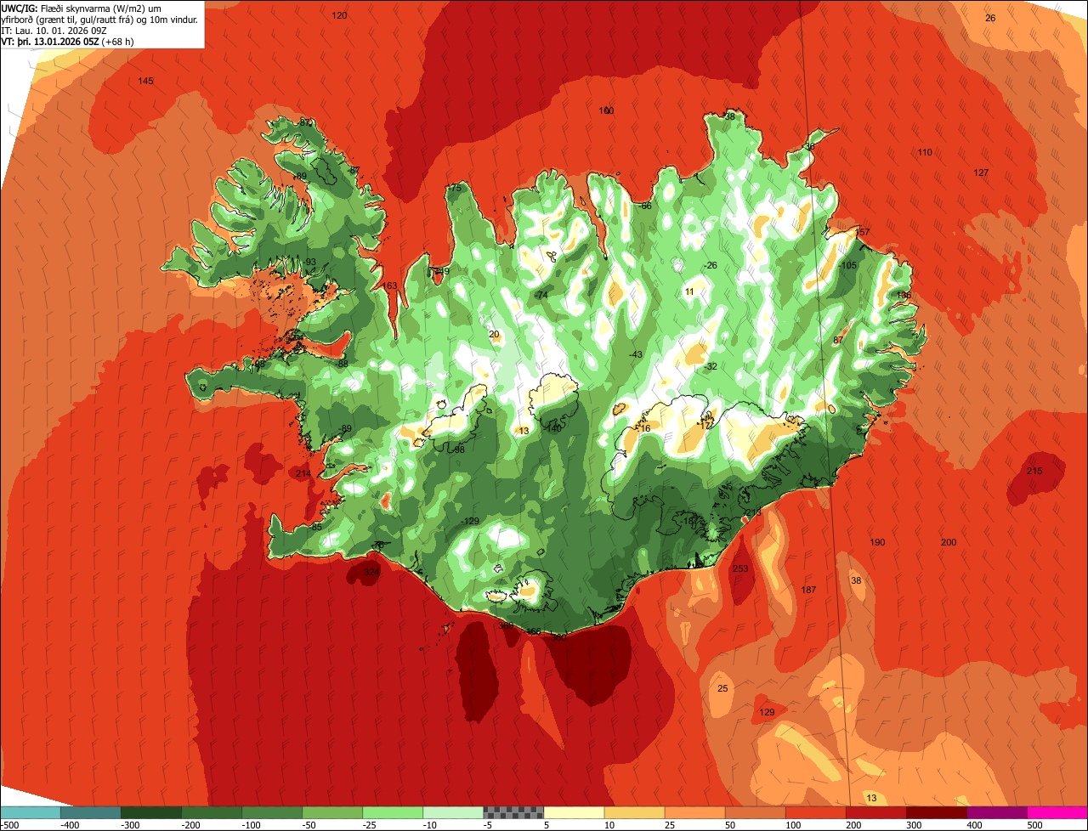Select the checkered -5 to 5 legend swatch
This screenshot has height=831, width=1088.
pyautogui.click(x=513, y=812)
